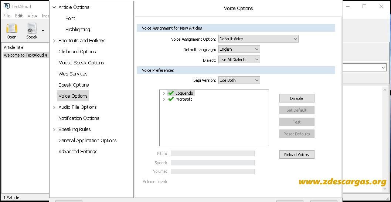Open the Voice Assignment Option dropdown
The width and height of the screenshot is (391, 202).
click(258, 39)
